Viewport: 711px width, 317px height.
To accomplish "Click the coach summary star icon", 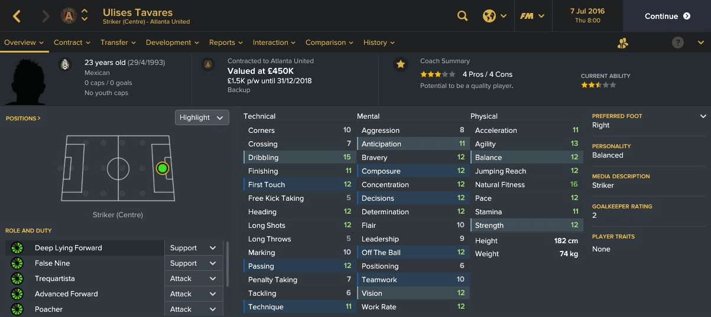I will [x=401, y=64].
